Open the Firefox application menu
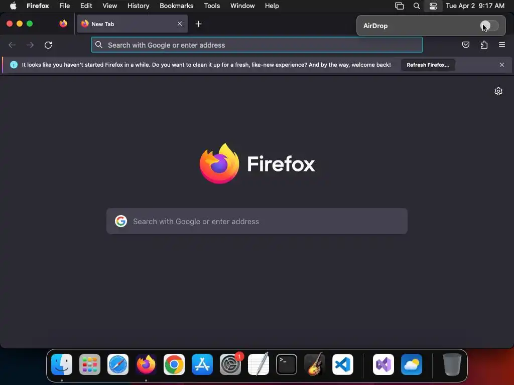Image resolution: width=514 pixels, height=385 pixels. coord(38,6)
